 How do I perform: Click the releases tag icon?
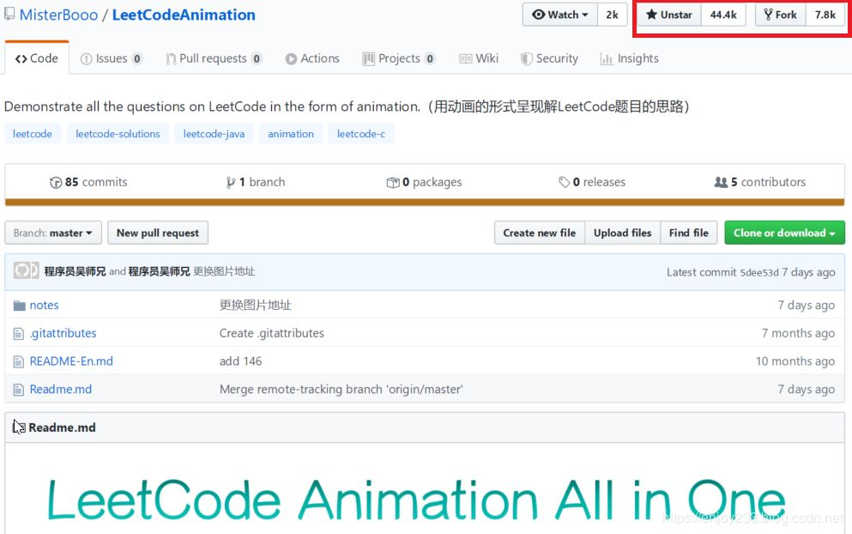tap(564, 182)
